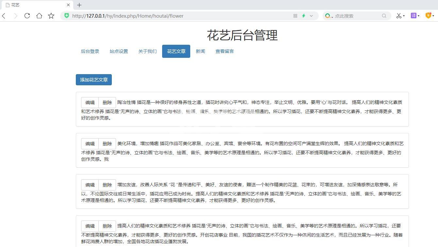Open the search engine selector dropdown
This screenshot has height=247, width=438.
pos(332,16)
